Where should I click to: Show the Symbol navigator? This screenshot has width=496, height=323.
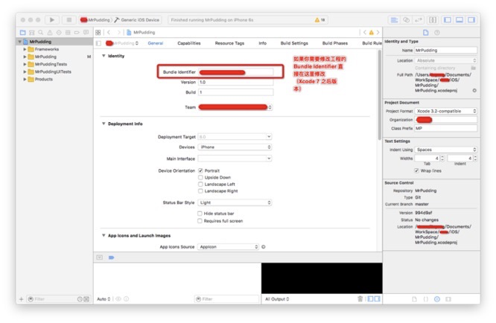point(31,32)
